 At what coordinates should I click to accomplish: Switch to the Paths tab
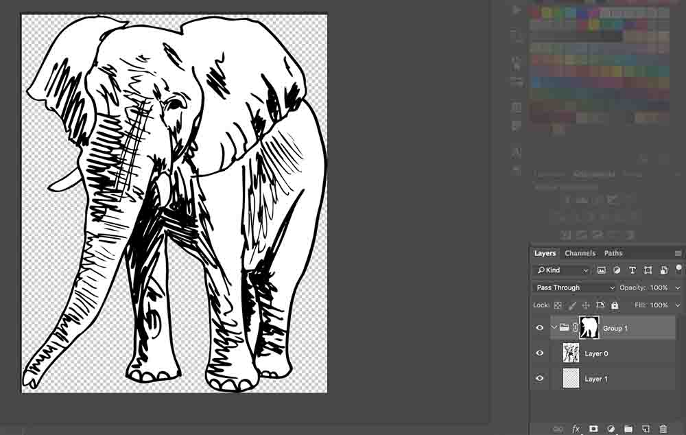[x=613, y=253]
